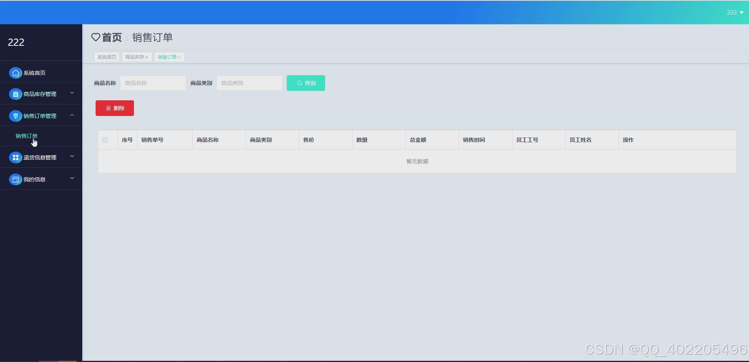Click the heart icon beside 首页 breadcrumb
The height and width of the screenshot is (362, 749).
click(x=96, y=37)
